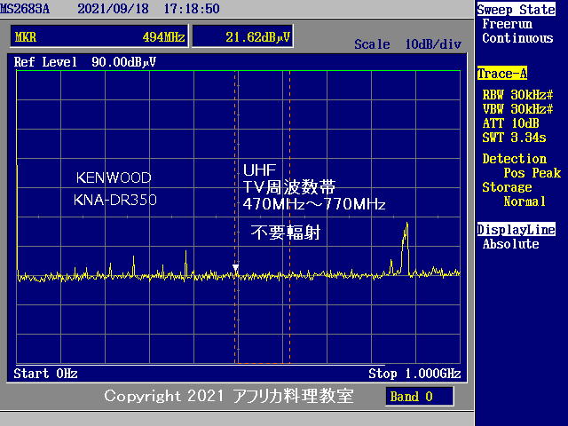
Task: Click the 17:18:50 time stamp
Action: click(192, 9)
